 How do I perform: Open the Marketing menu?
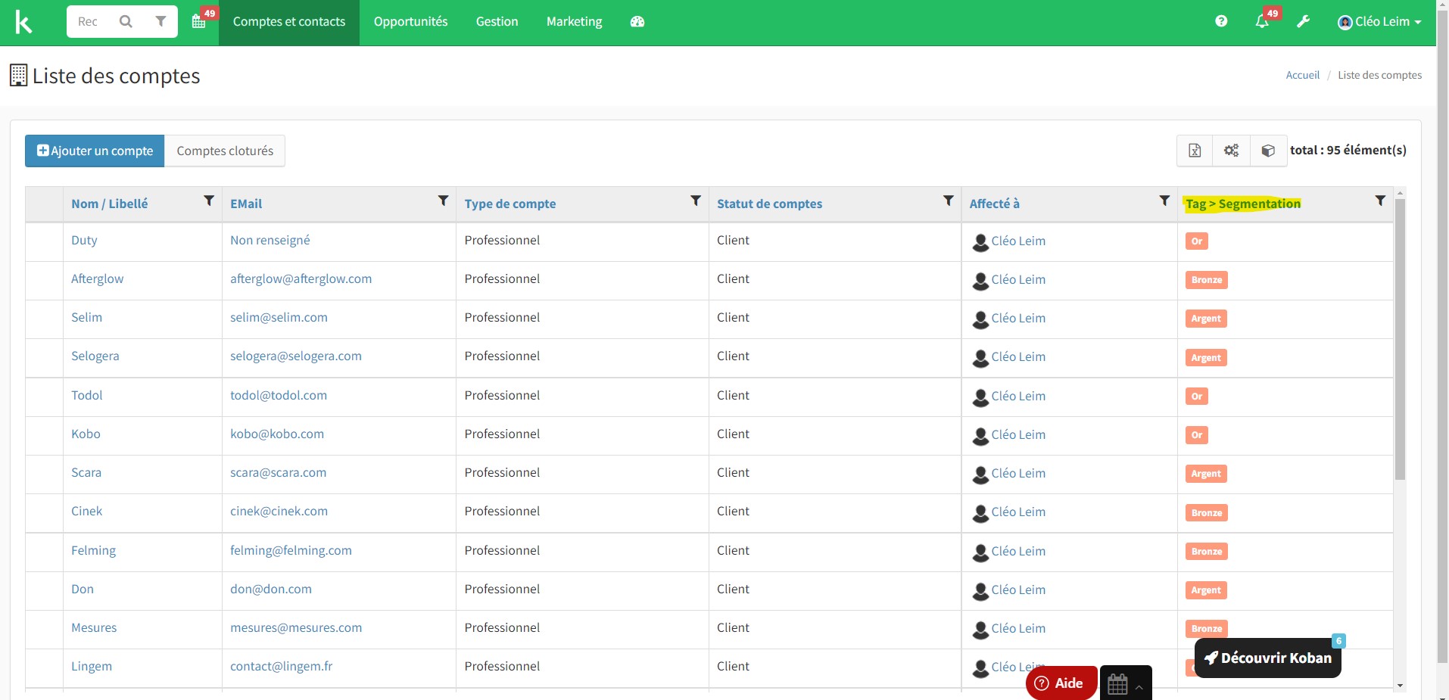pos(574,22)
